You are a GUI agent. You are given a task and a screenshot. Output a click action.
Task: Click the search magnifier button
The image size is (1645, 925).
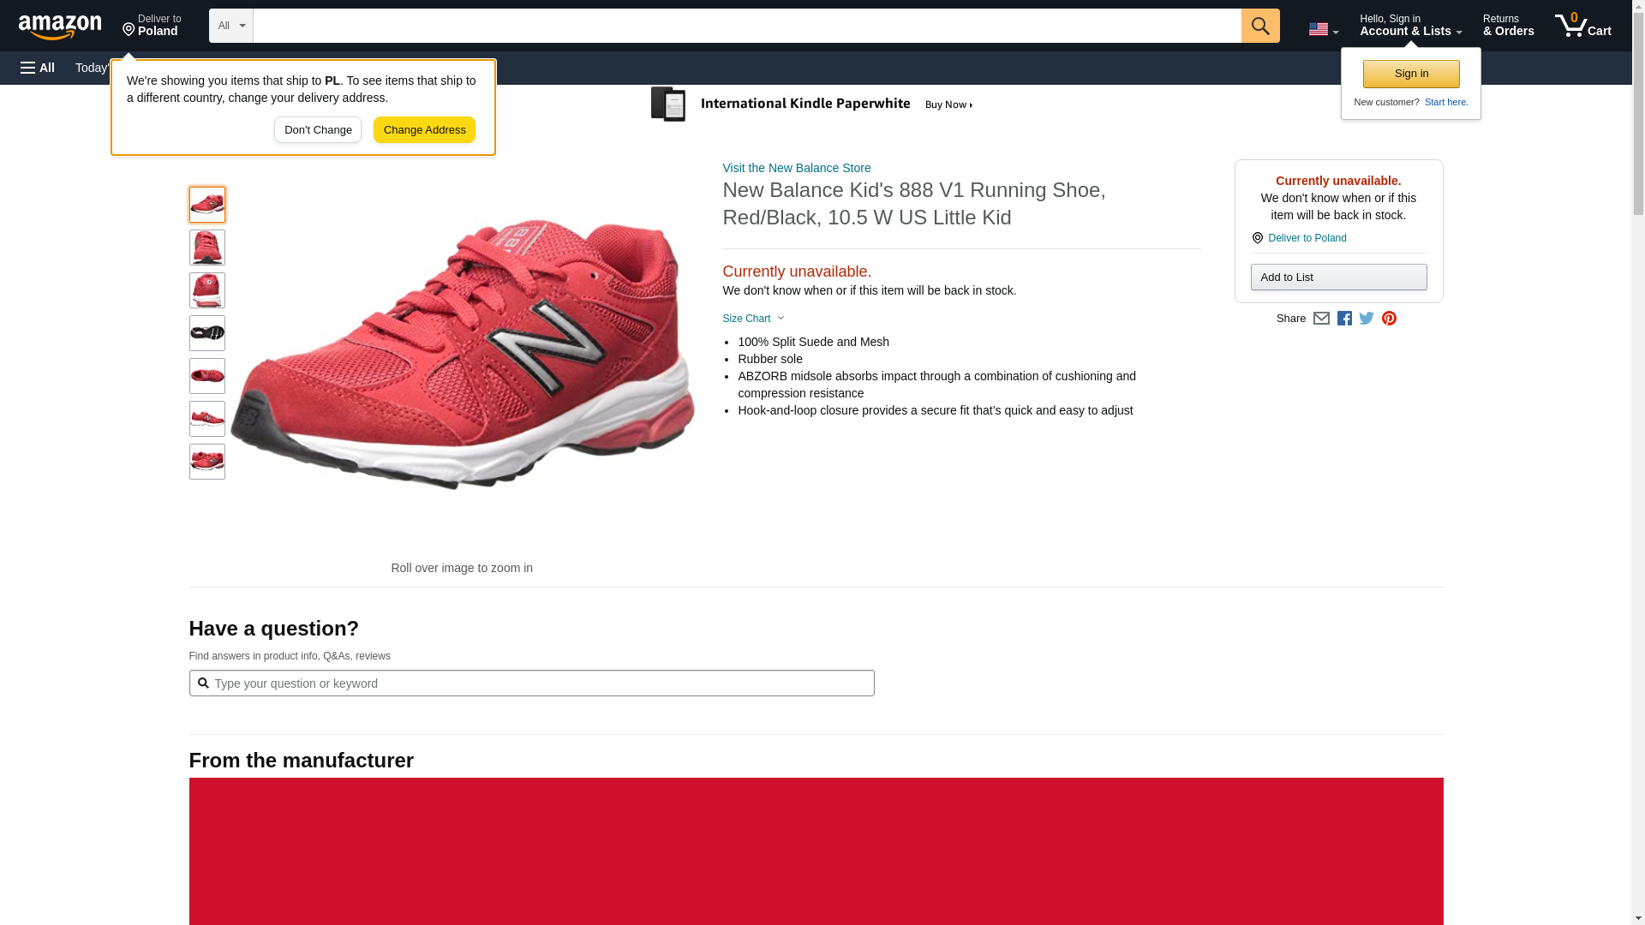click(1259, 26)
